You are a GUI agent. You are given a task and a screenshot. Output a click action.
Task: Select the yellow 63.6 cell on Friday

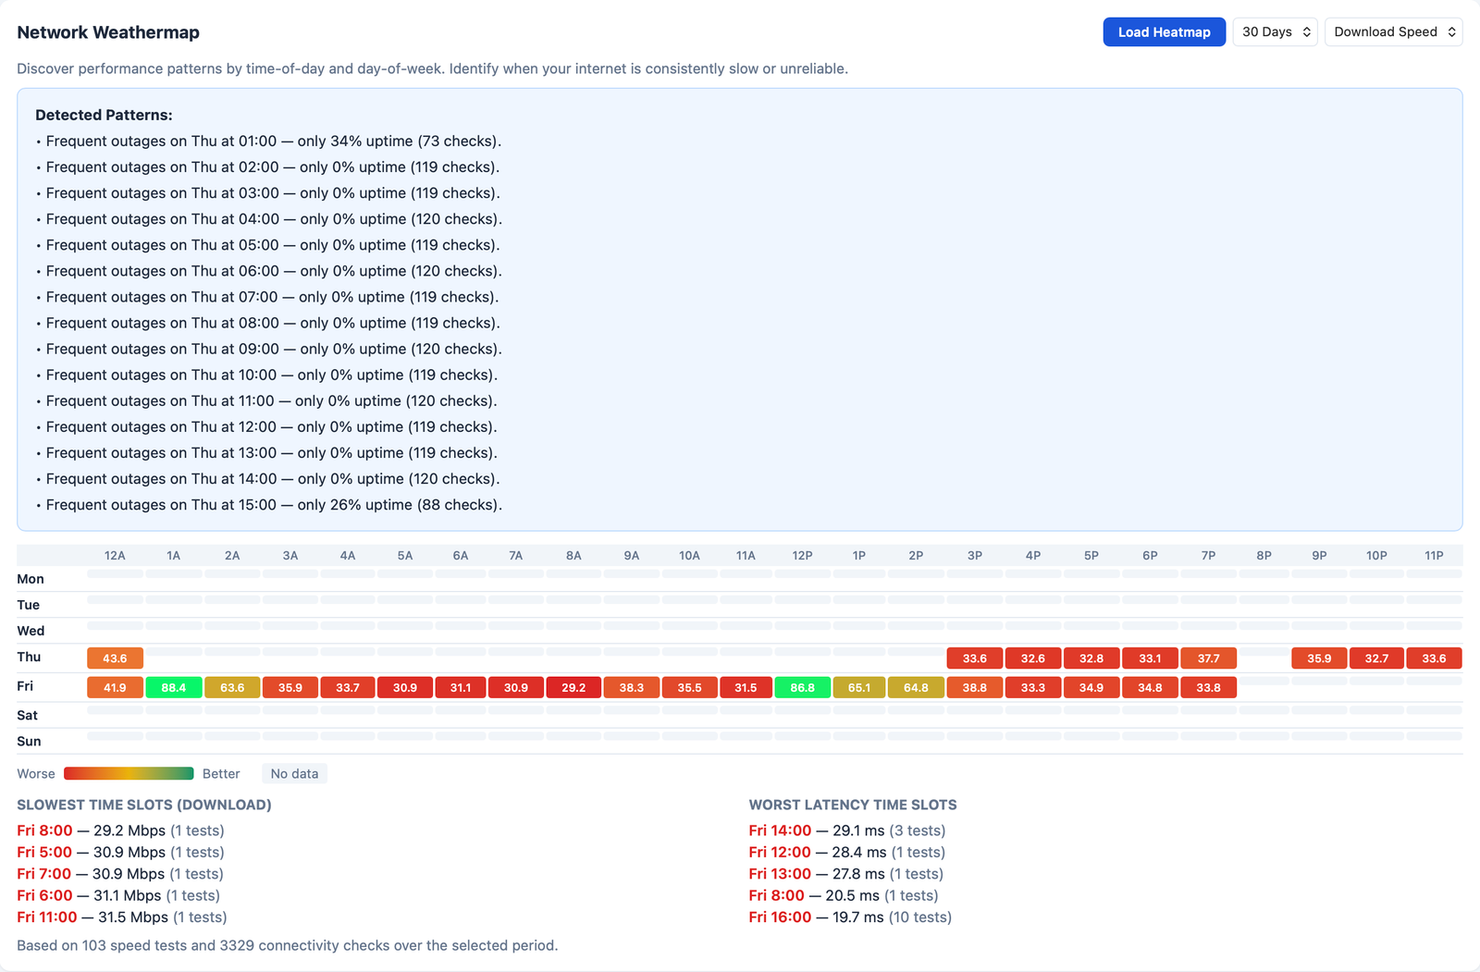tap(232, 687)
